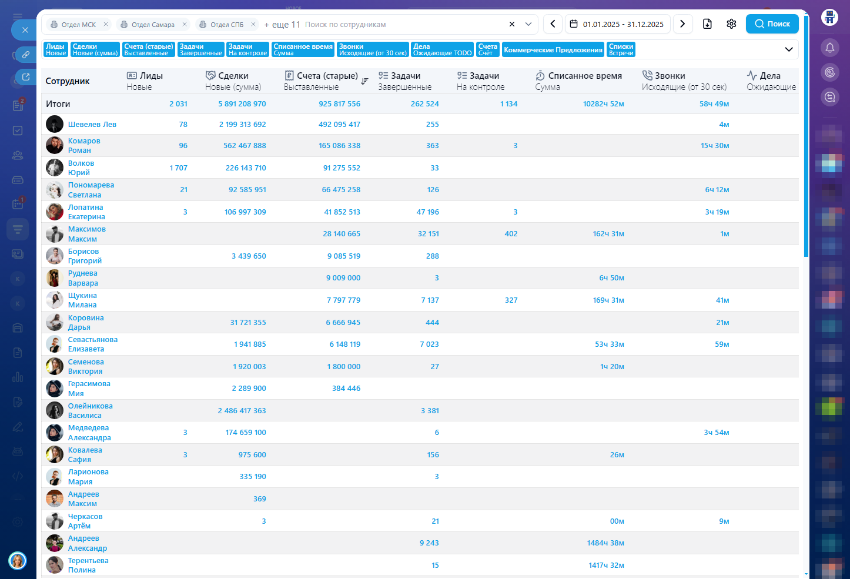Open the employee filter dropdown arrow
Screen dimensions: 850x579
tap(528, 24)
